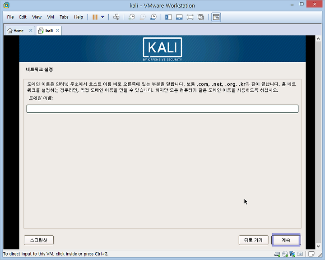Click the 뒤로 가기 button
Screen dimensions: 325x260
(253, 240)
